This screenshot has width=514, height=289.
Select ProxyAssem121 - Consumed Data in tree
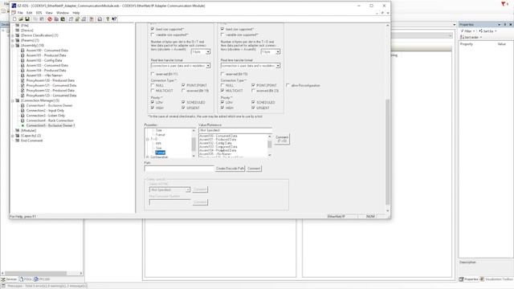coord(51,86)
